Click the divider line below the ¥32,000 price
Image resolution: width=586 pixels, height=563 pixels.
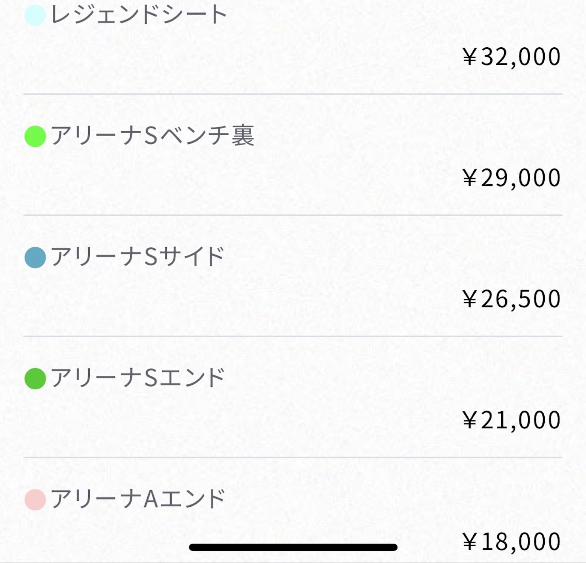tap(293, 94)
